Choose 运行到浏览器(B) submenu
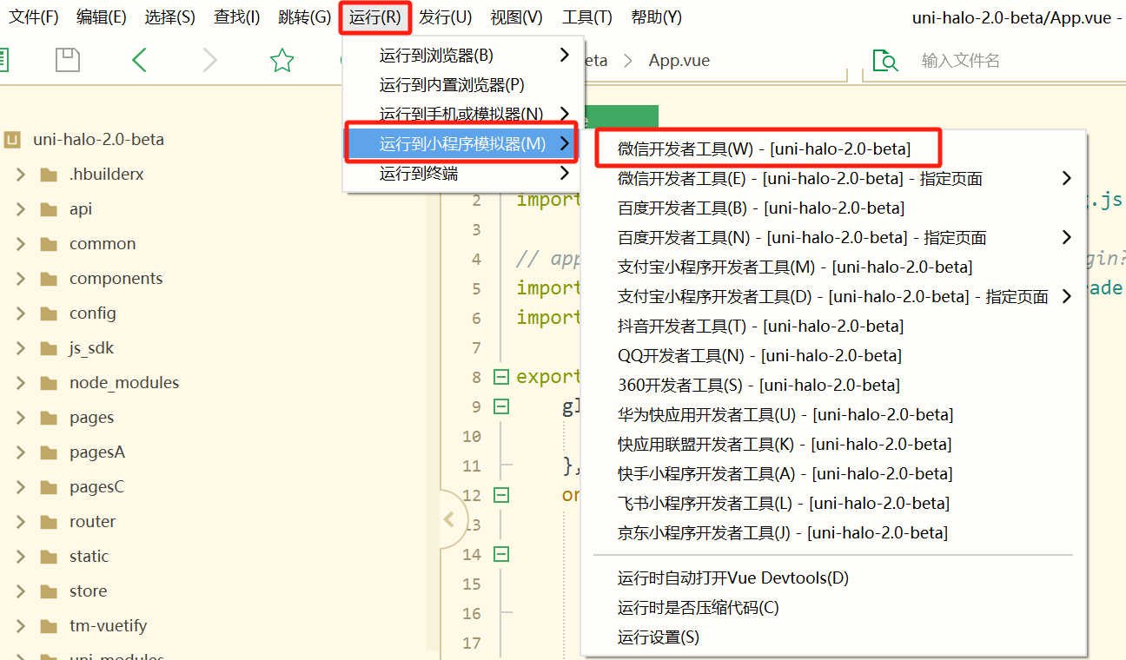The height and width of the screenshot is (660, 1126). (463, 56)
